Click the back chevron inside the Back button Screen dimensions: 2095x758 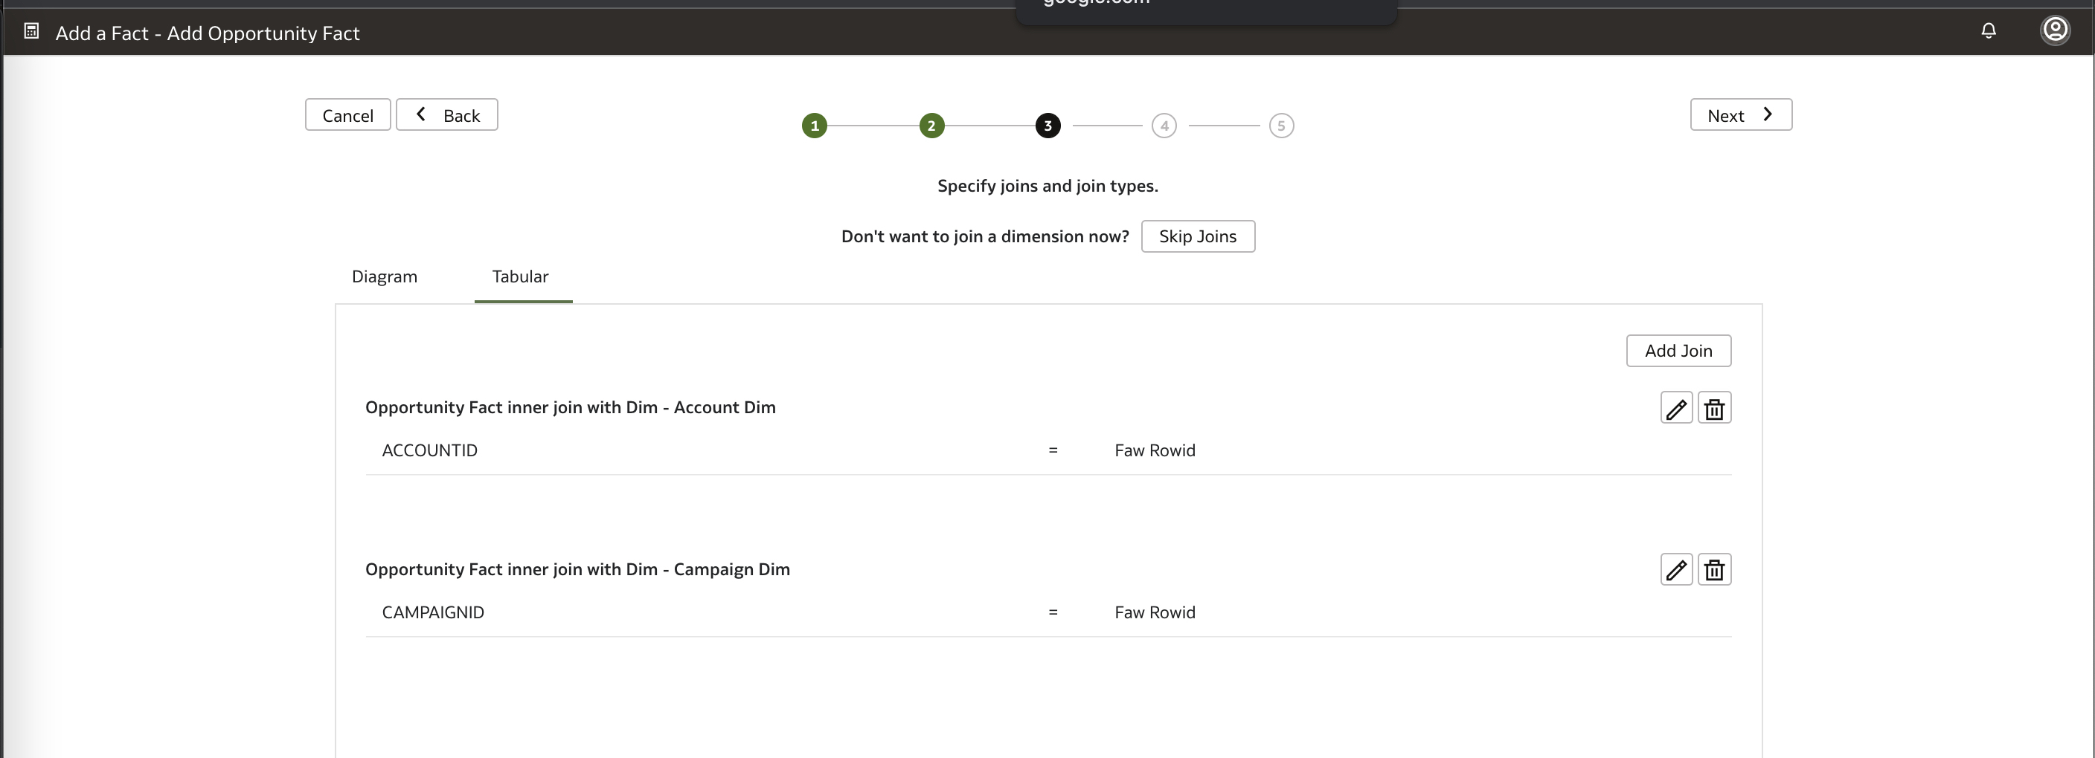[420, 114]
